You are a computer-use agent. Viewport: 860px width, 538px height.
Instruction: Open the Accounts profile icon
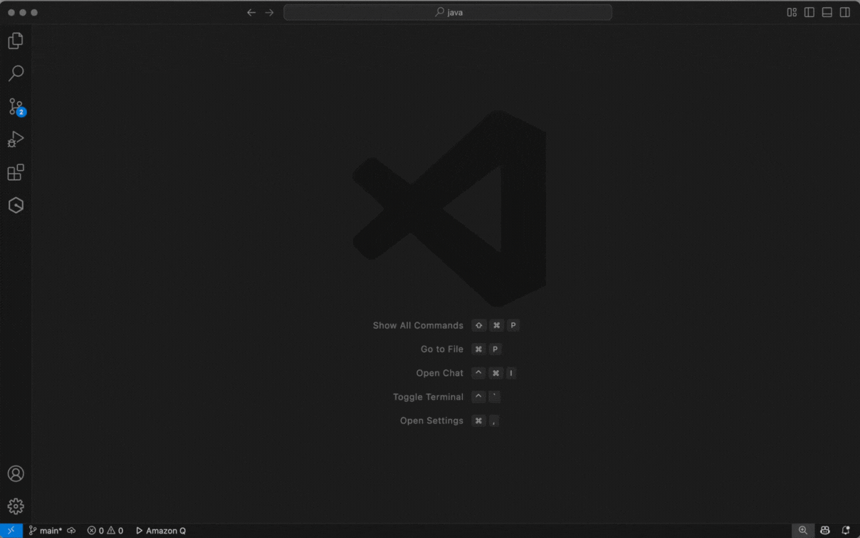16,473
